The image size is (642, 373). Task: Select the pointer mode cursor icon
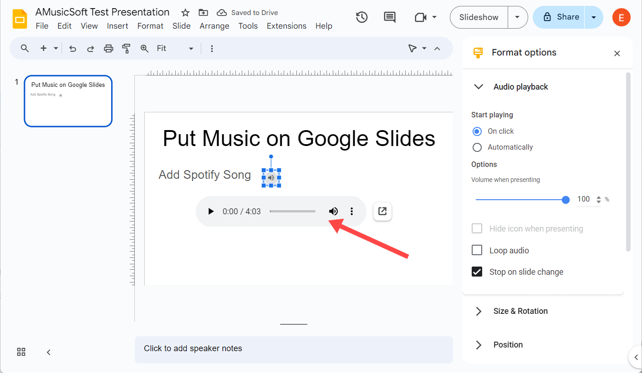(412, 48)
